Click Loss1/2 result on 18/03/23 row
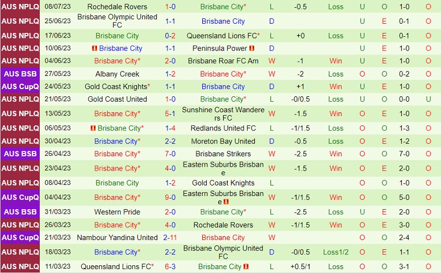The width and height of the screenshot is (441, 273). point(336,252)
